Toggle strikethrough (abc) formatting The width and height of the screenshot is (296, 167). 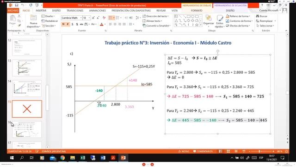point(81,24)
